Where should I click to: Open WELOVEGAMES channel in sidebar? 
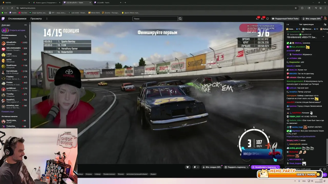click(15, 49)
